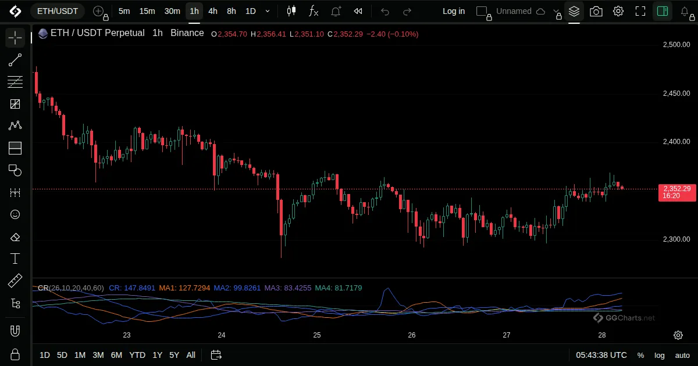Select the price range measurement tool
698x366 pixels.
coord(15,192)
